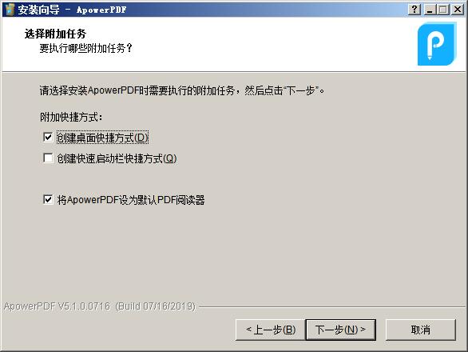Click the 创建桌面快捷方式(D) label text

tap(102, 138)
